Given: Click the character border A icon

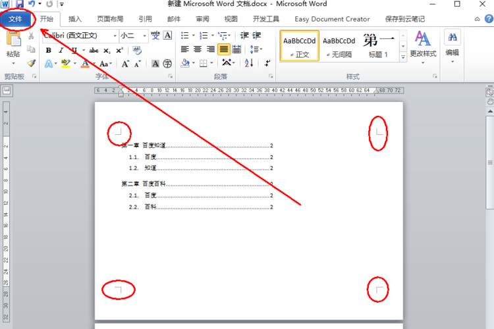Looking at the screenshot, I should click(167, 36).
